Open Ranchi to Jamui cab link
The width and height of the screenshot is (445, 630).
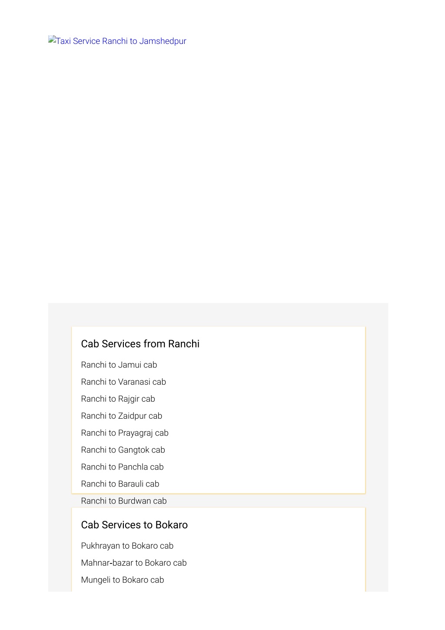click(119, 365)
